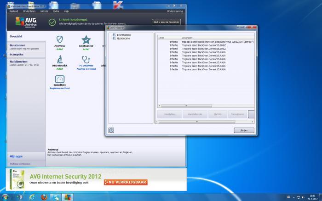Open the Historie menu
The width and height of the screenshot is (322, 201).
coord(44,11)
